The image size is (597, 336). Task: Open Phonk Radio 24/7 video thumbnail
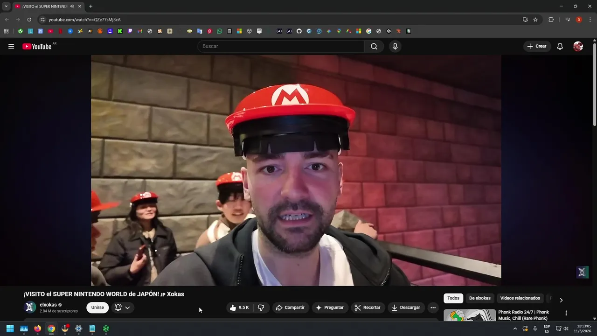pyautogui.click(x=470, y=315)
